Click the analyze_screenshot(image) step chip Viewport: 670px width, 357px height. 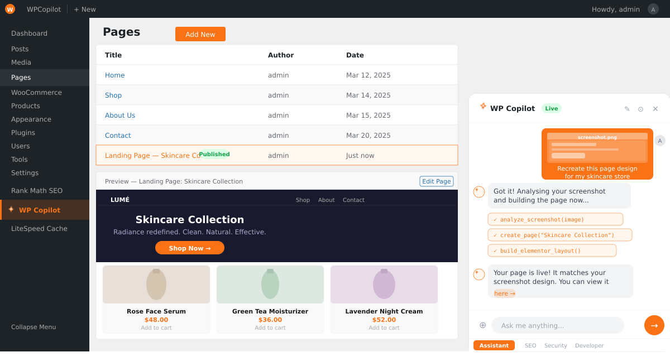pyautogui.click(x=556, y=219)
